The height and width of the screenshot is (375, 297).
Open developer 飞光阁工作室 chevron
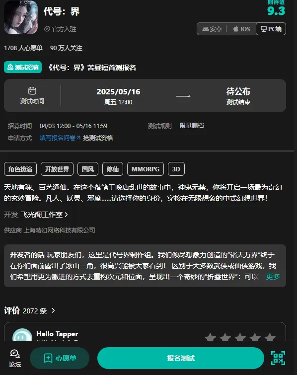point(66,215)
